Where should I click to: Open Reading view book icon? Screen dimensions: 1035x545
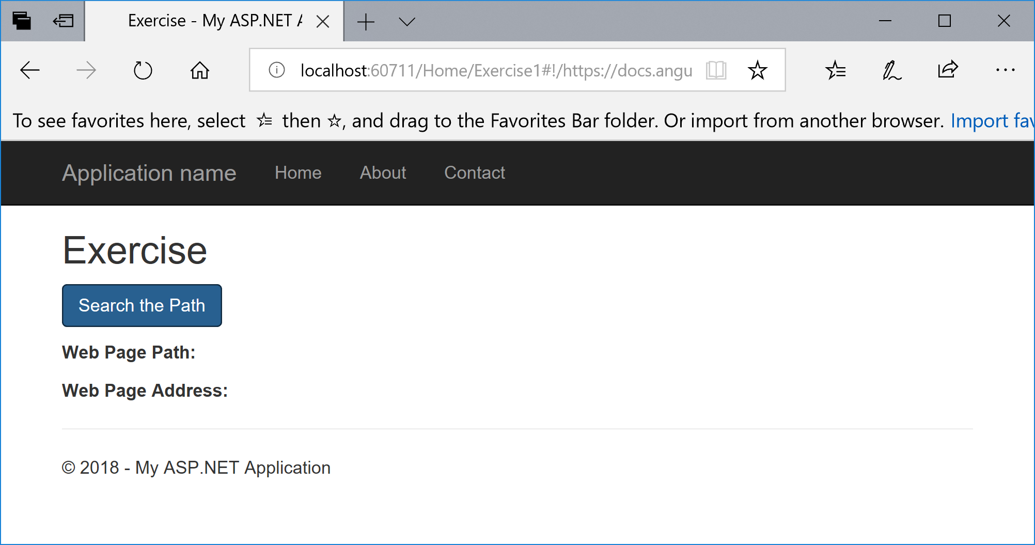click(x=716, y=70)
